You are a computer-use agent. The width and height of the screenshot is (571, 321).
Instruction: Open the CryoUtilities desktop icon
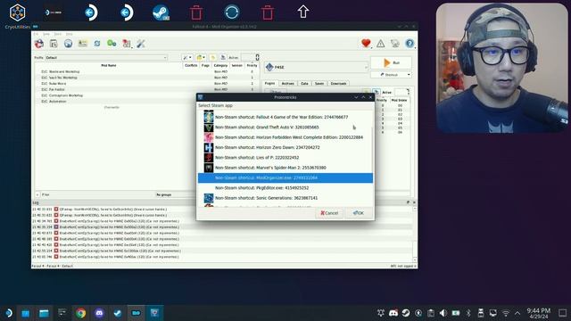tap(17, 16)
